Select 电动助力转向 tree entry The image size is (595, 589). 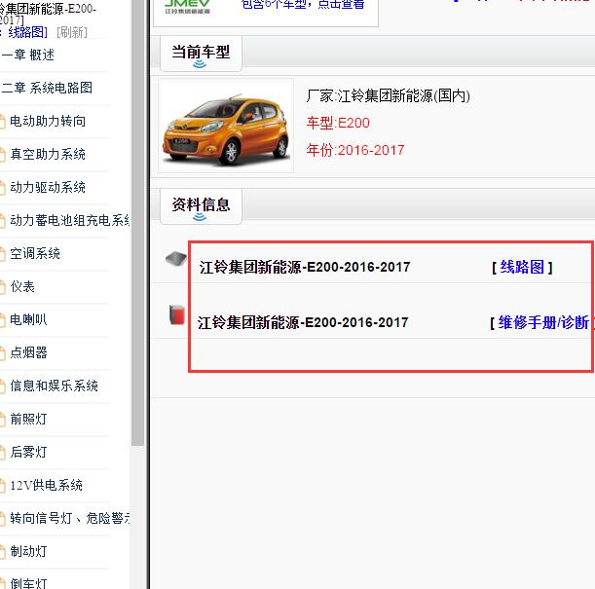[48, 121]
